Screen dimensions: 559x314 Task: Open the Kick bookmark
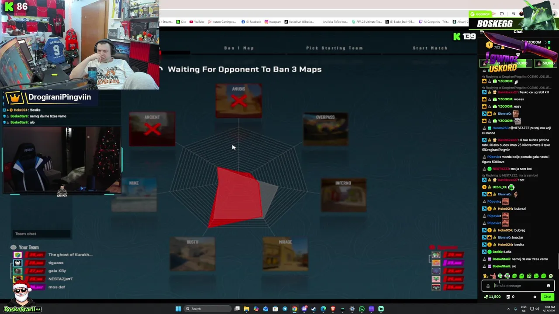coord(181,22)
